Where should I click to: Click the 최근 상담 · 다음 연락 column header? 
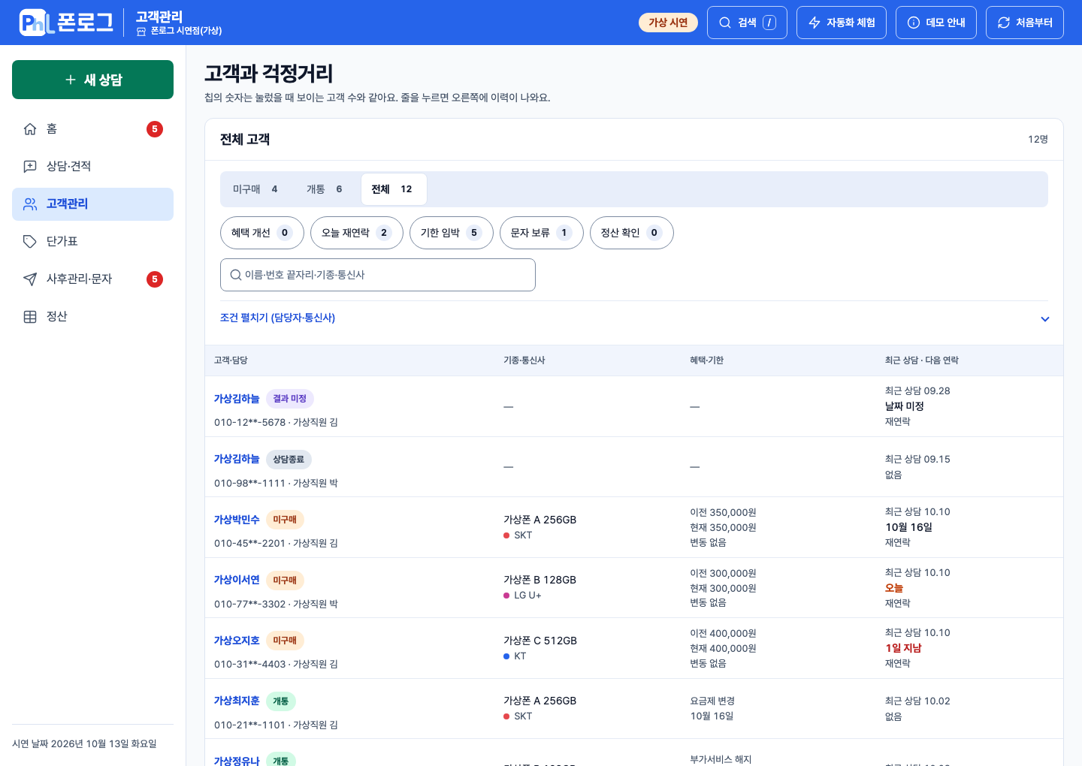coord(922,360)
